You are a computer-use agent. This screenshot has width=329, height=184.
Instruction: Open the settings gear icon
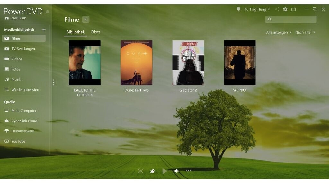point(285,9)
